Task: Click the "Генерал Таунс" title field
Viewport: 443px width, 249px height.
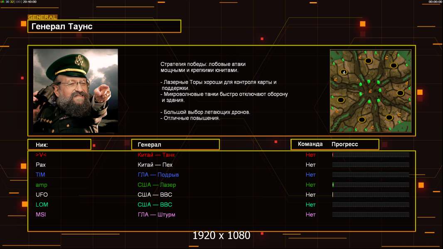Action: [104, 26]
